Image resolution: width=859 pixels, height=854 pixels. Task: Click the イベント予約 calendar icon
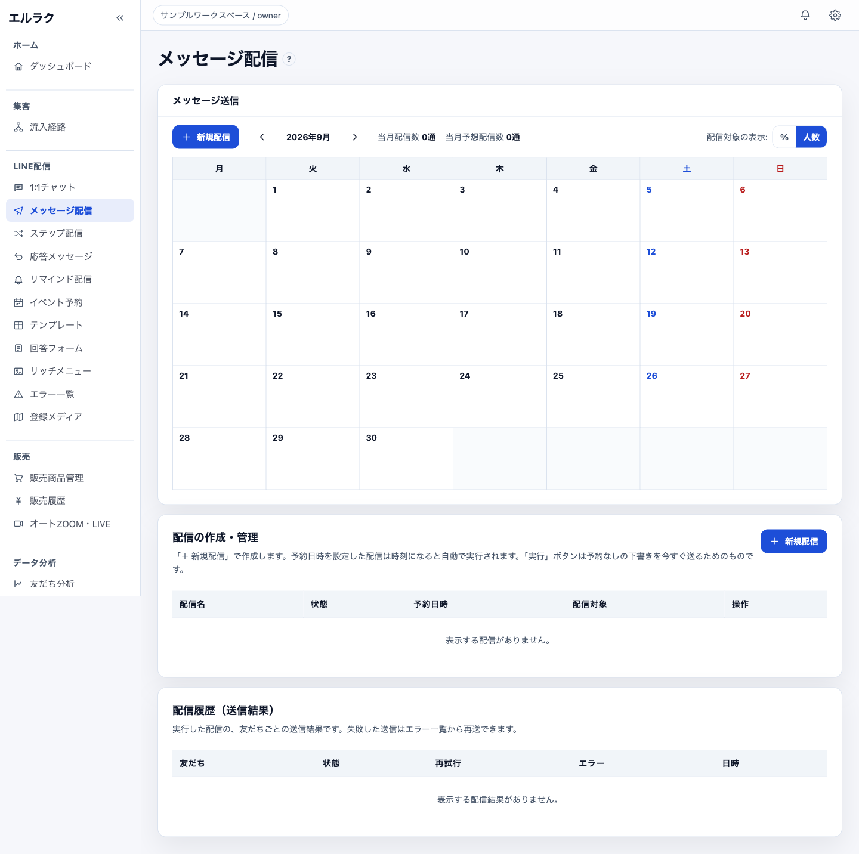pyautogui.click(x=18, y=302)
